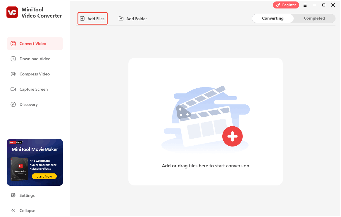Open the Compress Video section
Image resolution: width=341 pixels, height=217 pixels.
[x=35, y=74]
